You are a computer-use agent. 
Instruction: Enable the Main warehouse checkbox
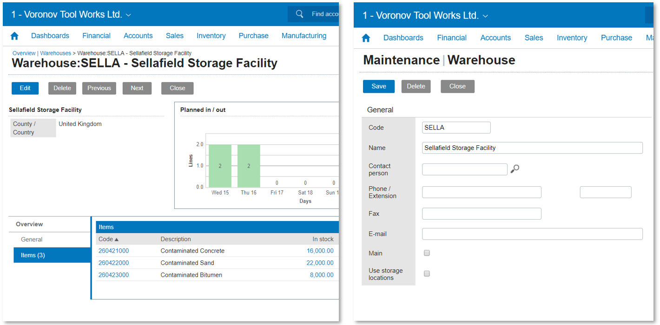pos(427,253)
